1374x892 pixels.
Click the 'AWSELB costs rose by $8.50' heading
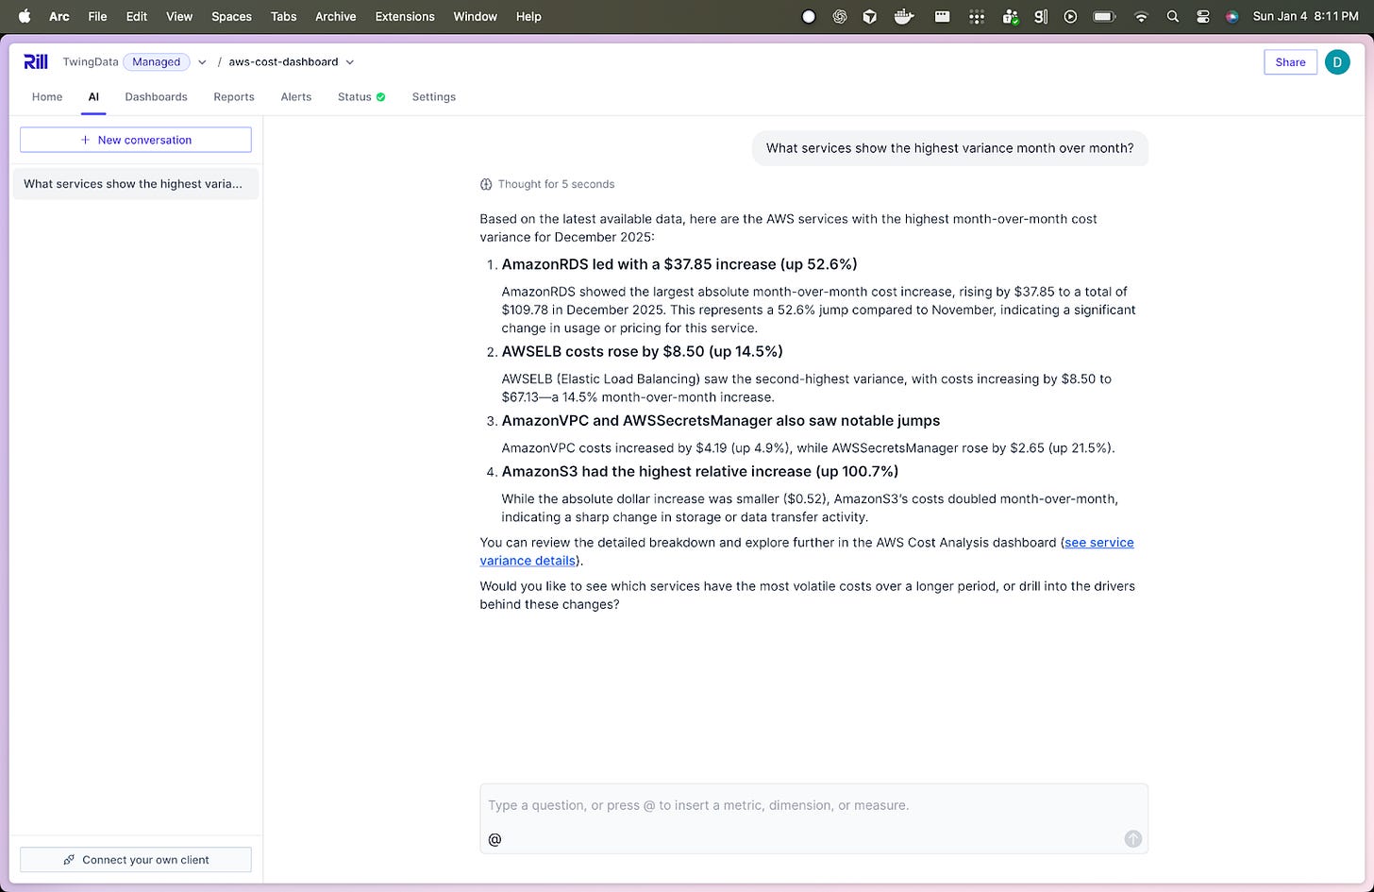643,351
